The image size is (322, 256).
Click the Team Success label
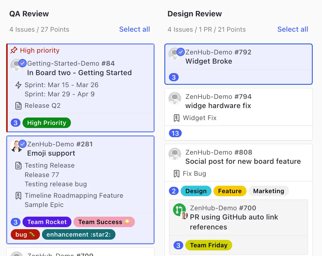[104, 222]
